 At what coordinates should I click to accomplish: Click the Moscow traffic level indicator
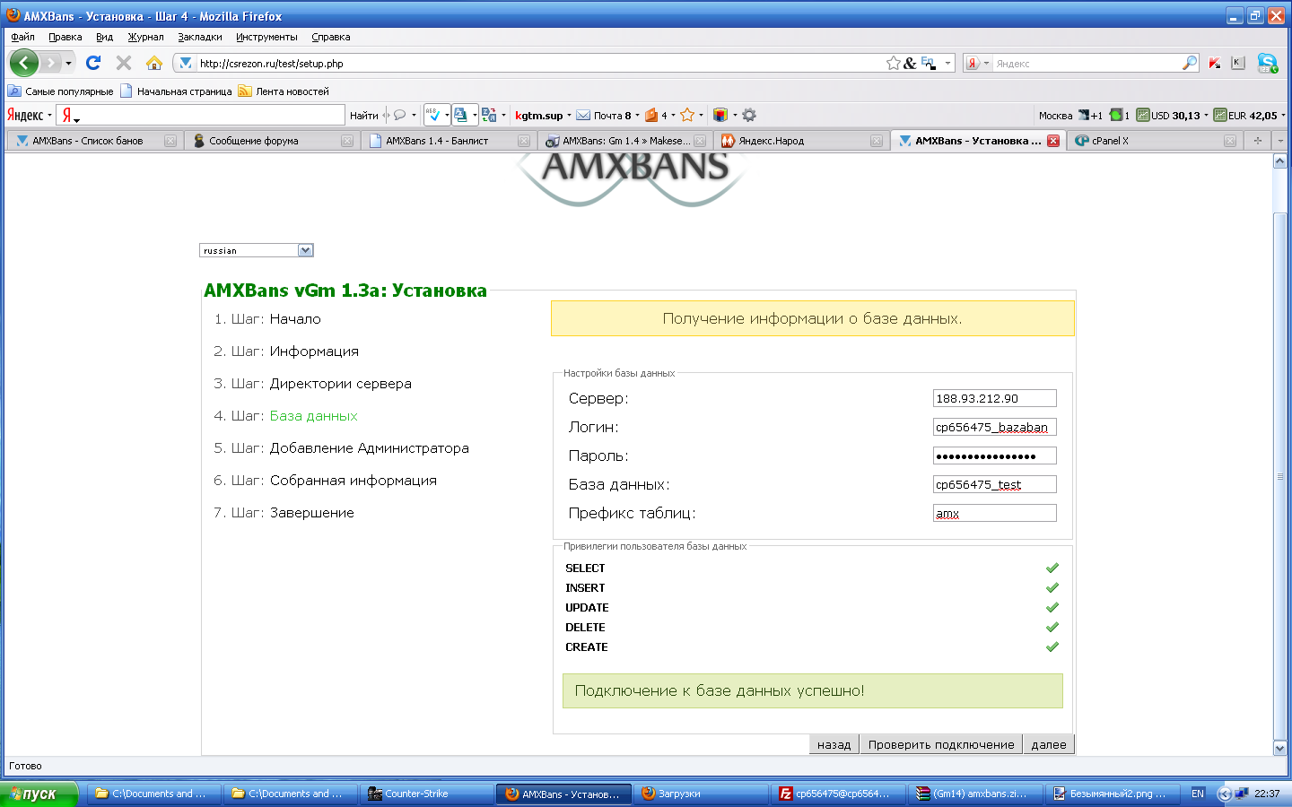pyautogui.click(x=1119, y=115)
